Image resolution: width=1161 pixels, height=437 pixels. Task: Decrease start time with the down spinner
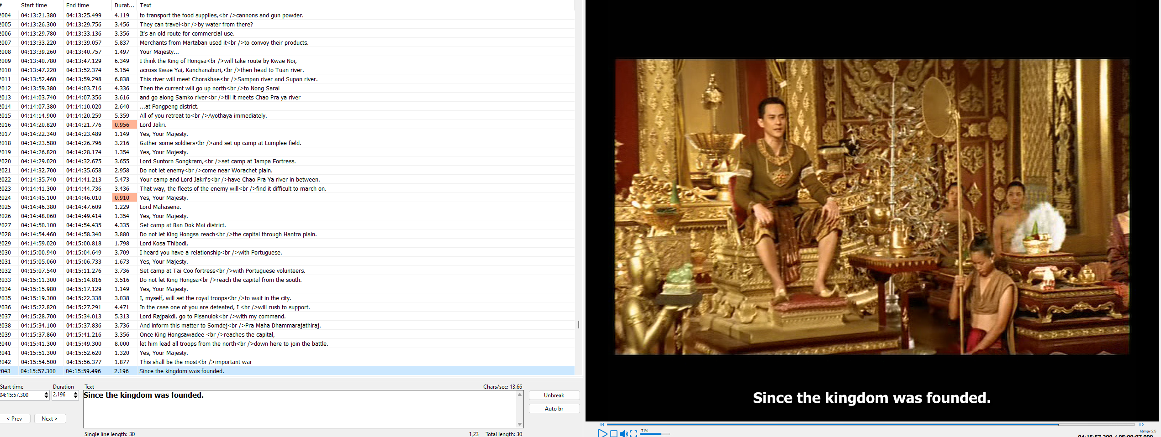click(46, 397)
